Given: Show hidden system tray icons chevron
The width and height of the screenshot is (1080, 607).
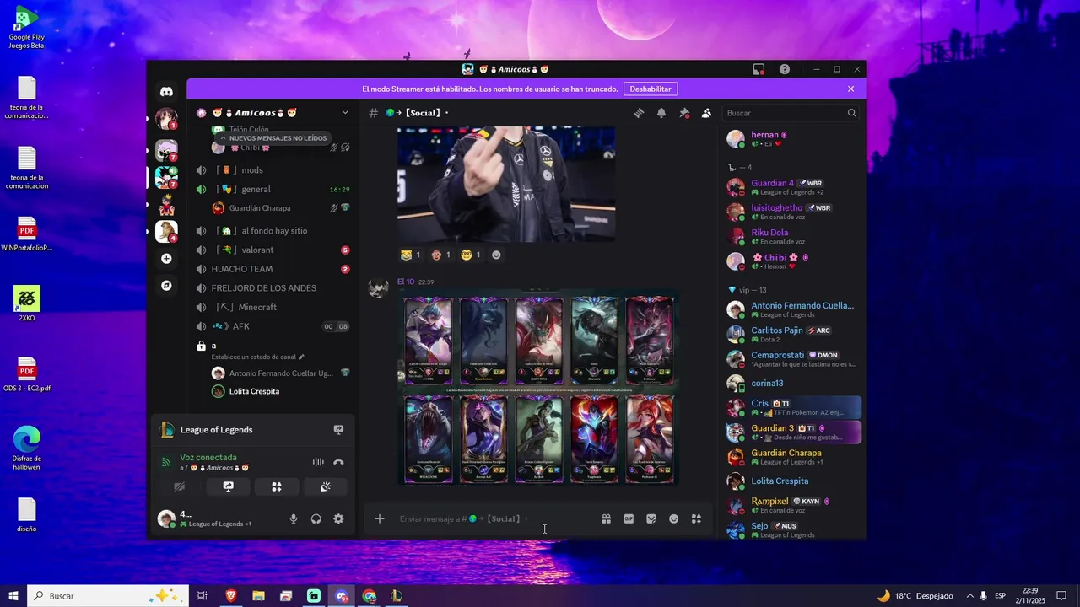Looking at the screenshot, I should point(969,596).
